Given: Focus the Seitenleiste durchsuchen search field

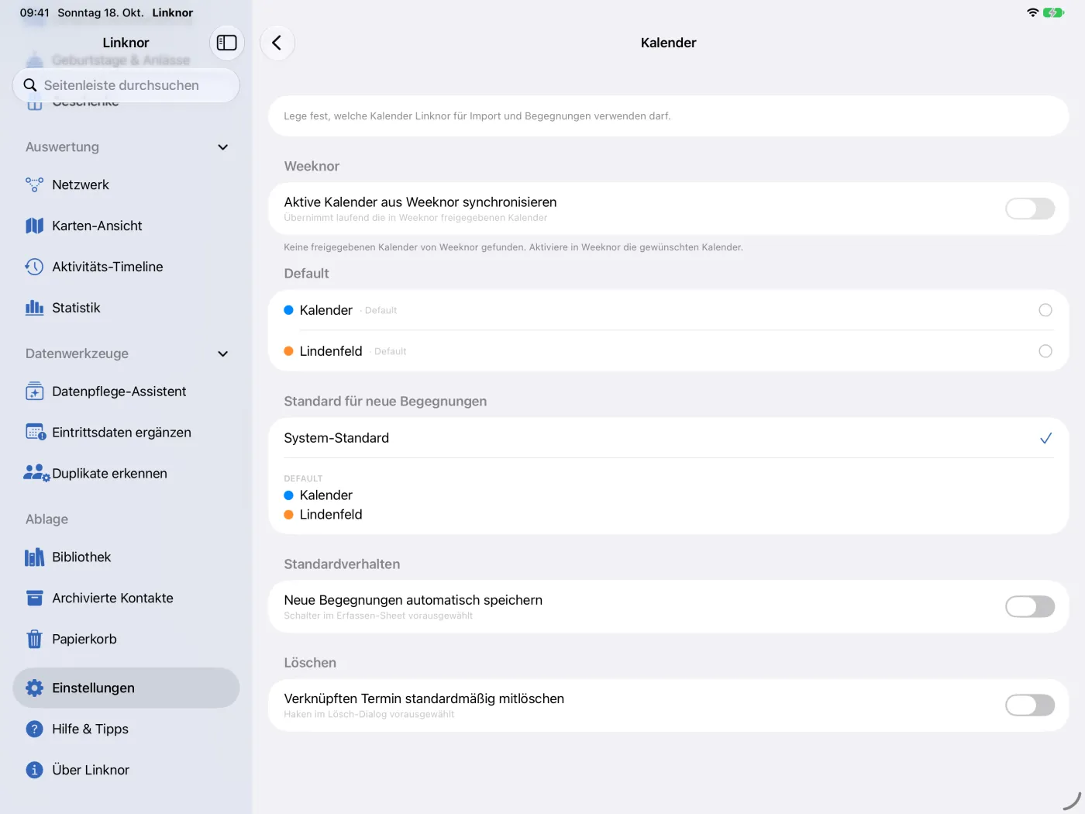Looking at the screenshot, I should coord(126,85).
